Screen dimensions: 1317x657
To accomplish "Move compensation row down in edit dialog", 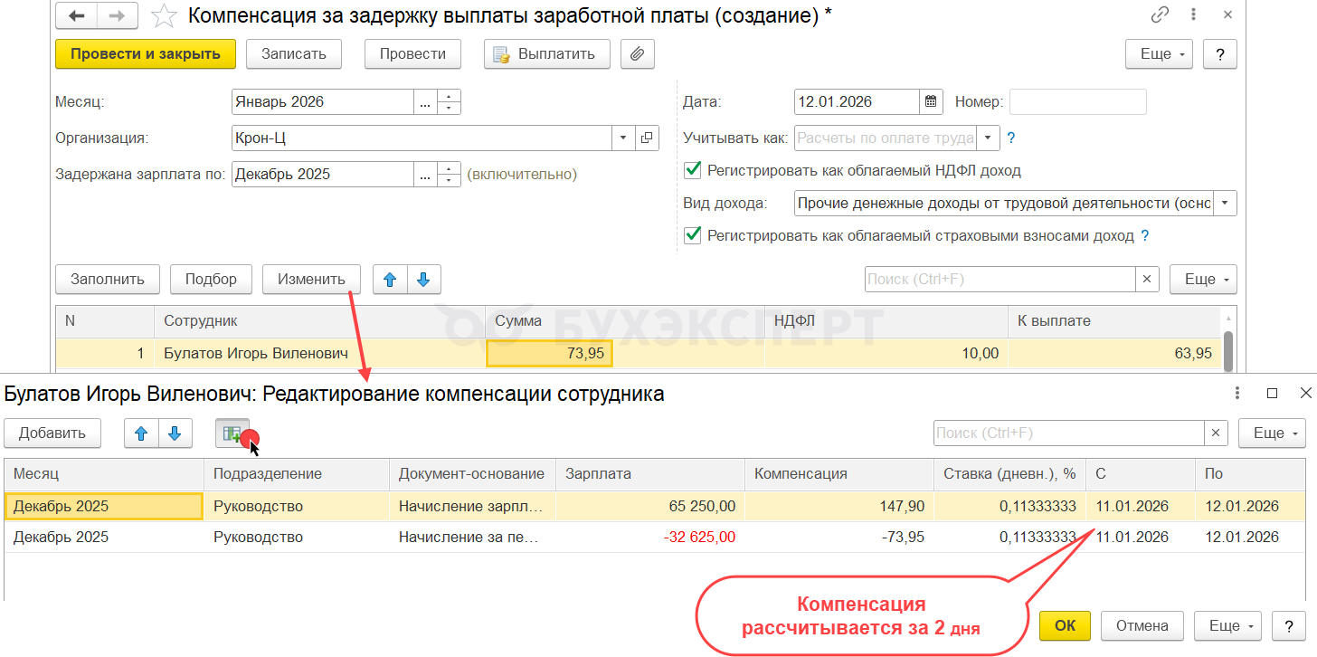I will (x=175, y=433).
